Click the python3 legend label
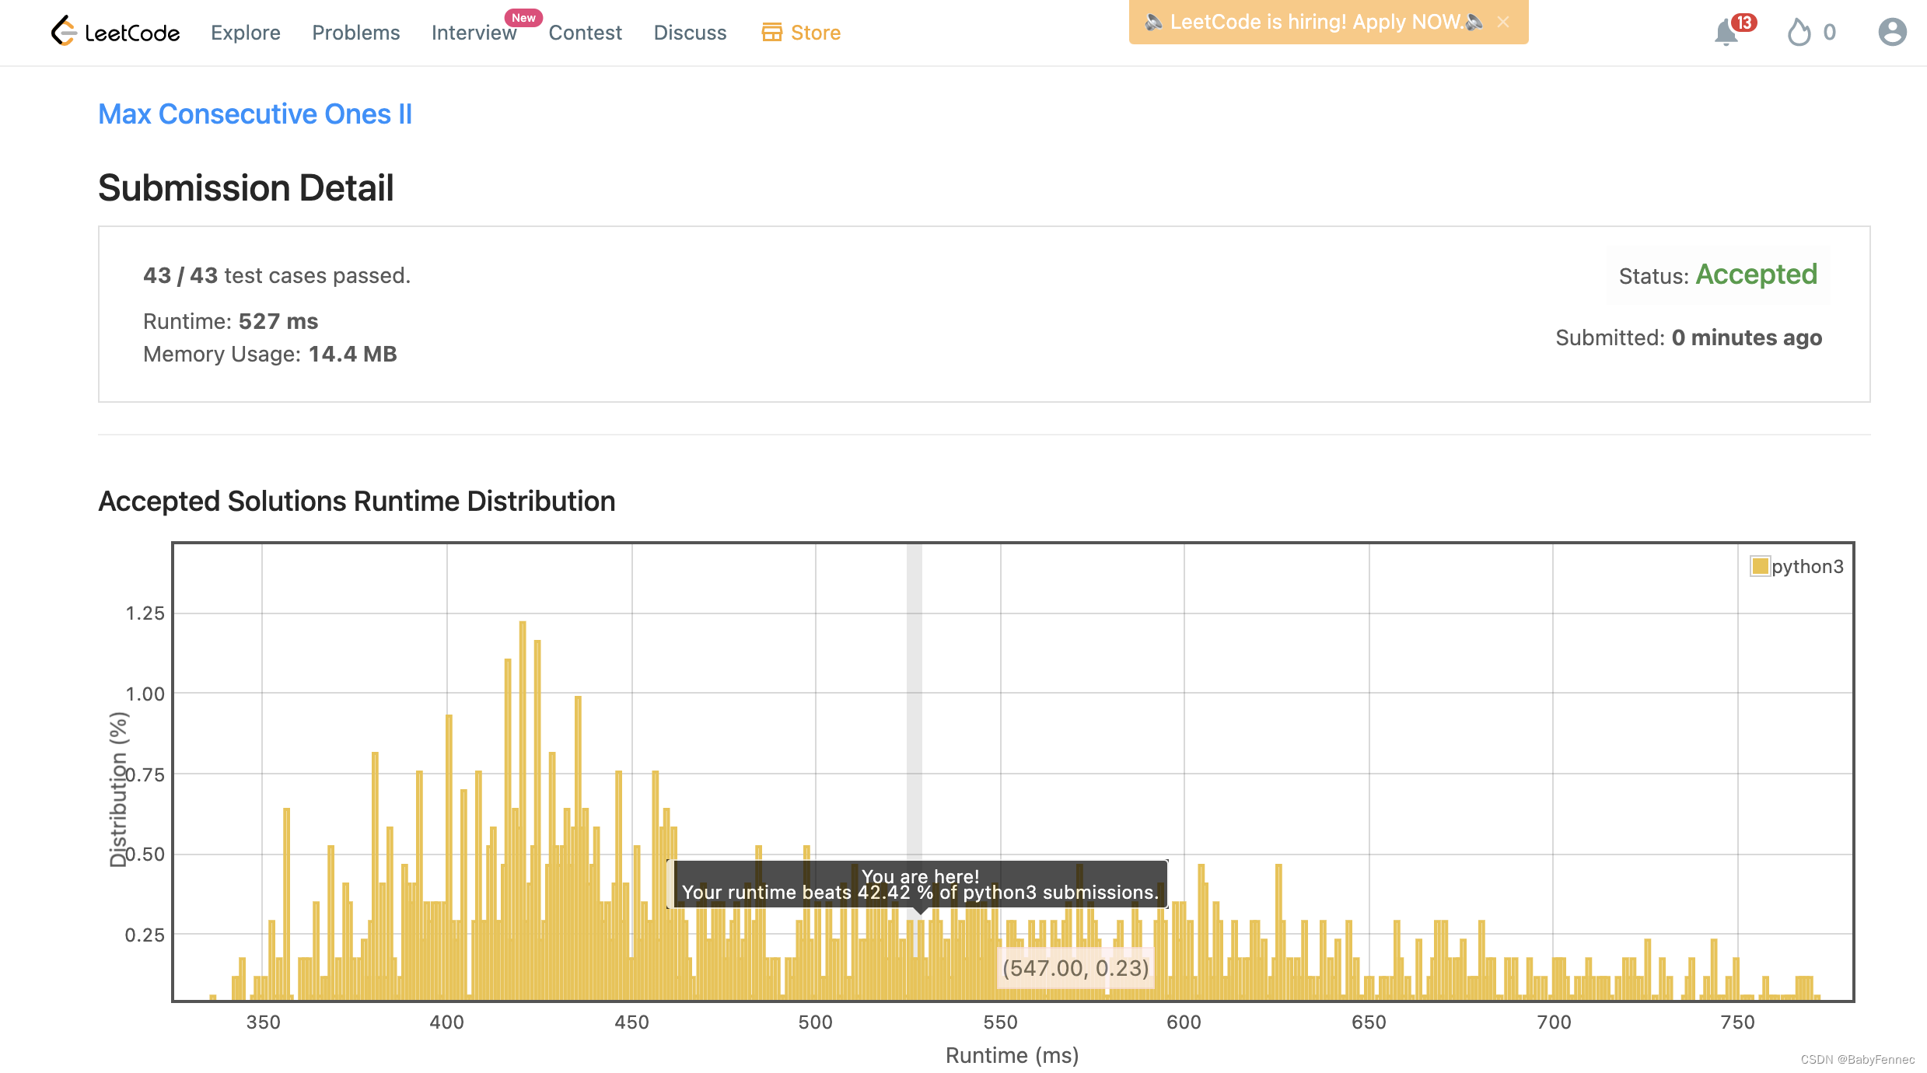Screen dimensions: 1927x1073 click(1807, 567)
